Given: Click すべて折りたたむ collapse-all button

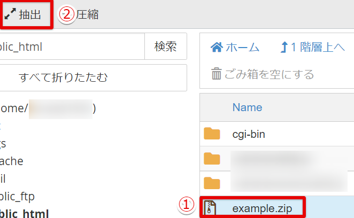Looking at the screenshot, I should [93, 77].
